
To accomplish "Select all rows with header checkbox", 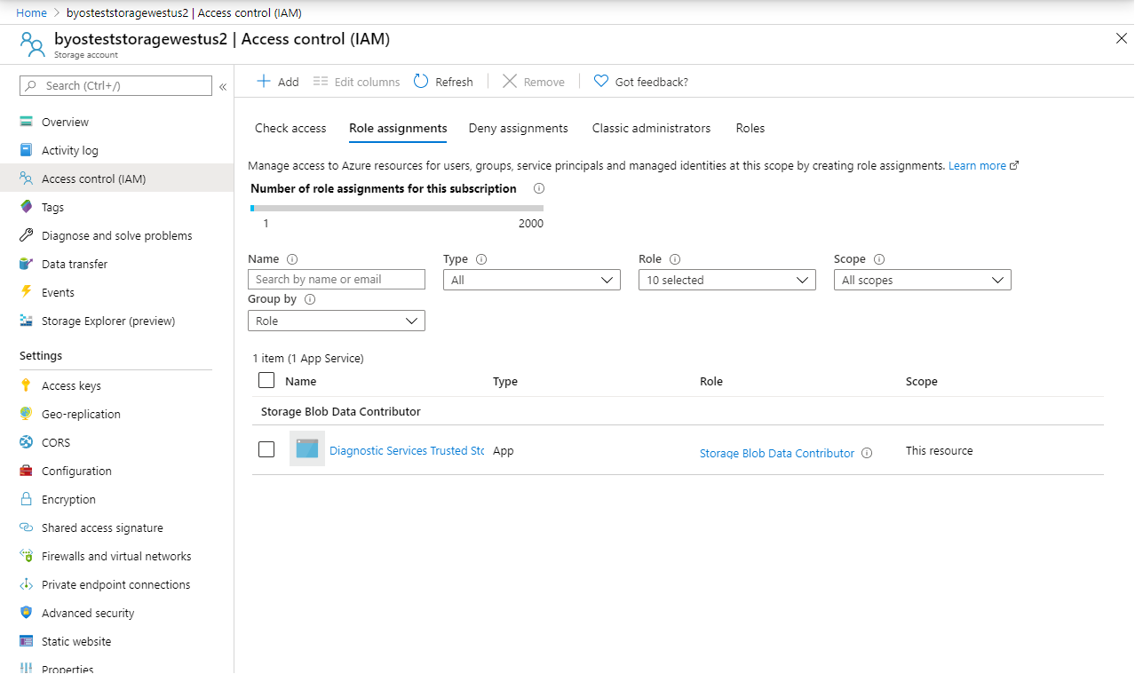I will pyautogui.click(x=266, y=380).
